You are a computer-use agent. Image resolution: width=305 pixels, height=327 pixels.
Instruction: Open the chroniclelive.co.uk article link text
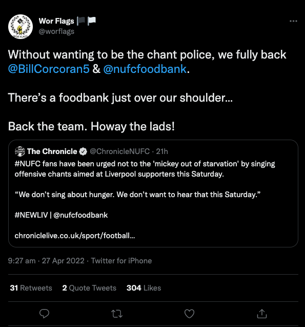click(75, 236)
